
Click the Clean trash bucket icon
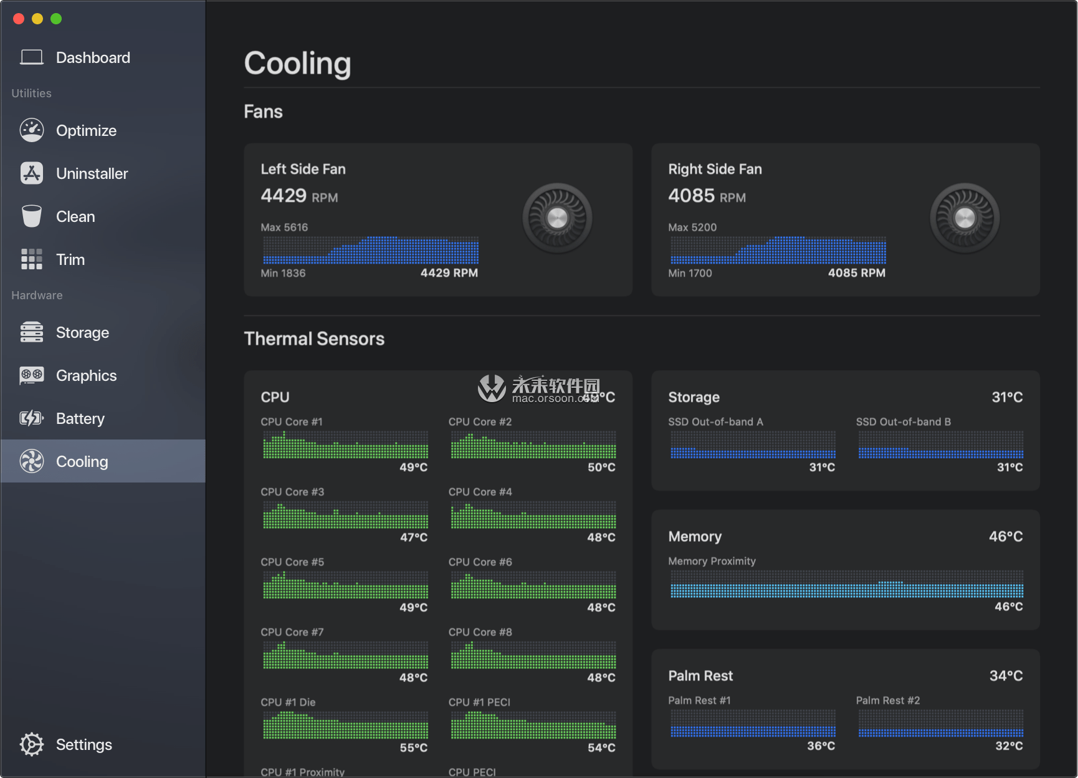(x=31, y=216)
